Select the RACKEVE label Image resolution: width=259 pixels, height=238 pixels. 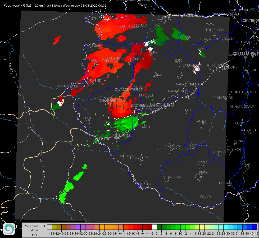pyautogui.click(x=249, y=70)
